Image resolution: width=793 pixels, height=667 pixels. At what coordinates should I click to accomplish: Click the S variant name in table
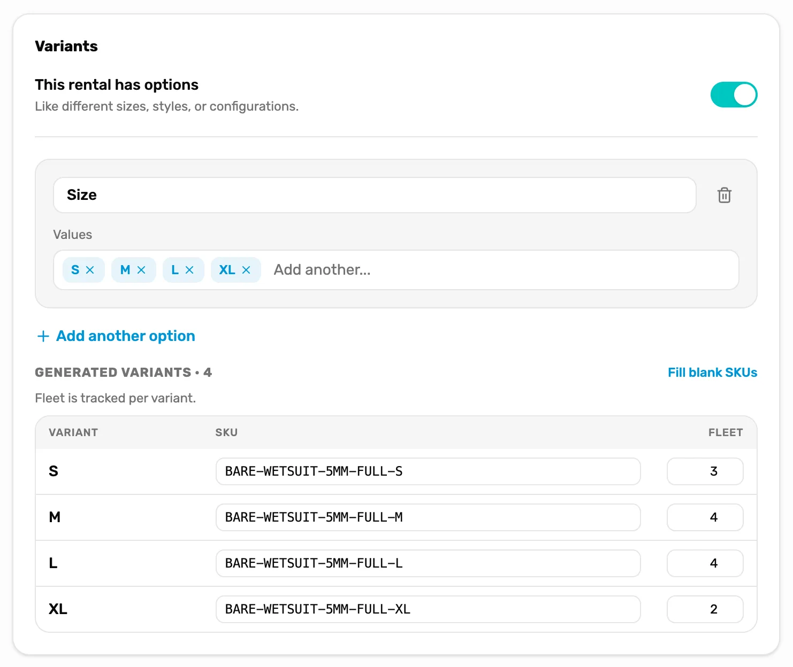(54, 471)
